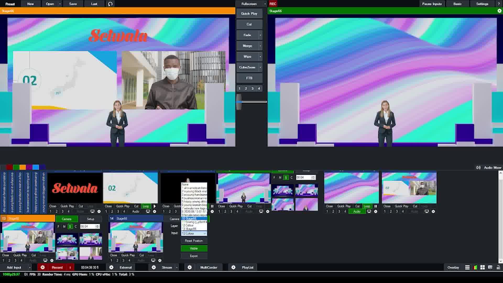The width and height of the screenshot is (503, 283).
Task: Open settings gear of input 14 Stage66
Action: pyautogui.click(x=160, y=260)
